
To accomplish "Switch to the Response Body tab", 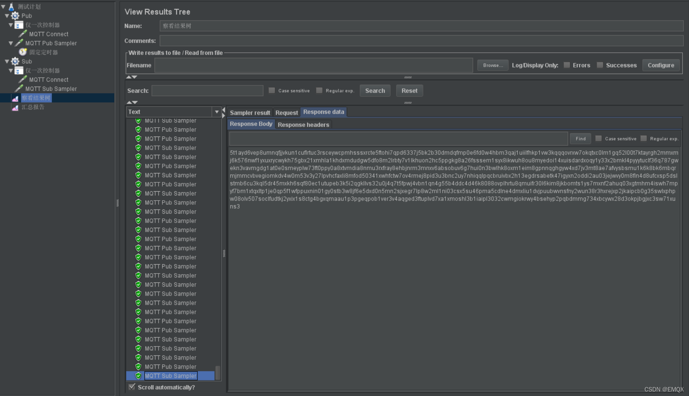I will pyautogui.click(x=251, y=124).
